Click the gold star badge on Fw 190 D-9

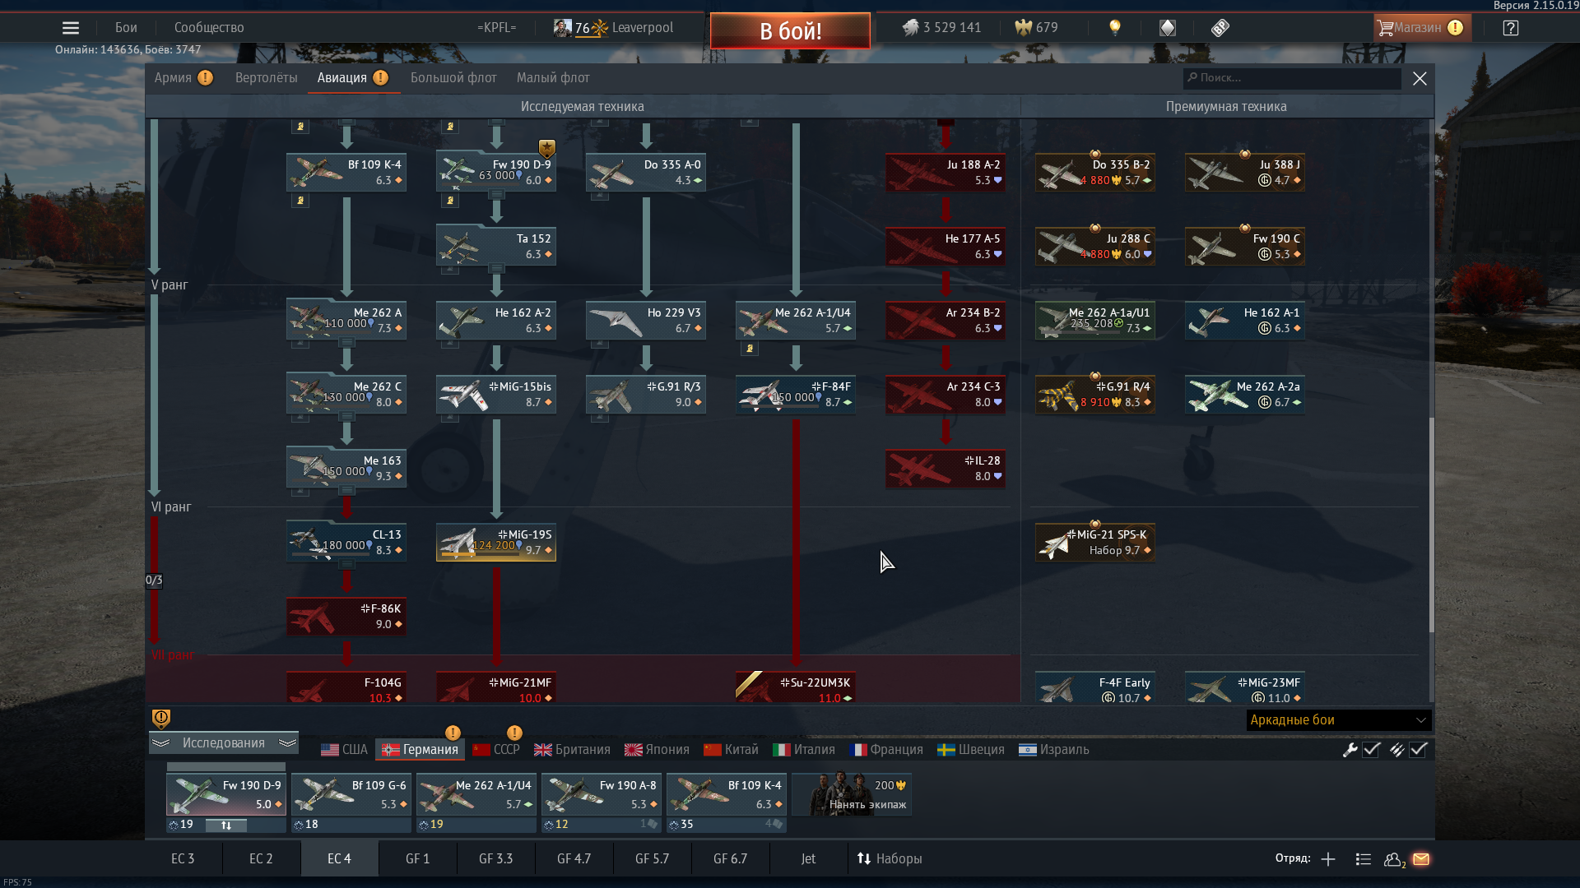(x=547, y=149)
